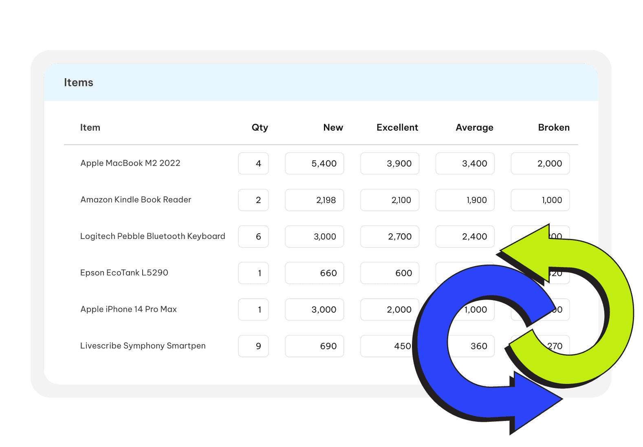The image size is (643, 447).
Task: Click the Item column header
Action: point(90,127)
